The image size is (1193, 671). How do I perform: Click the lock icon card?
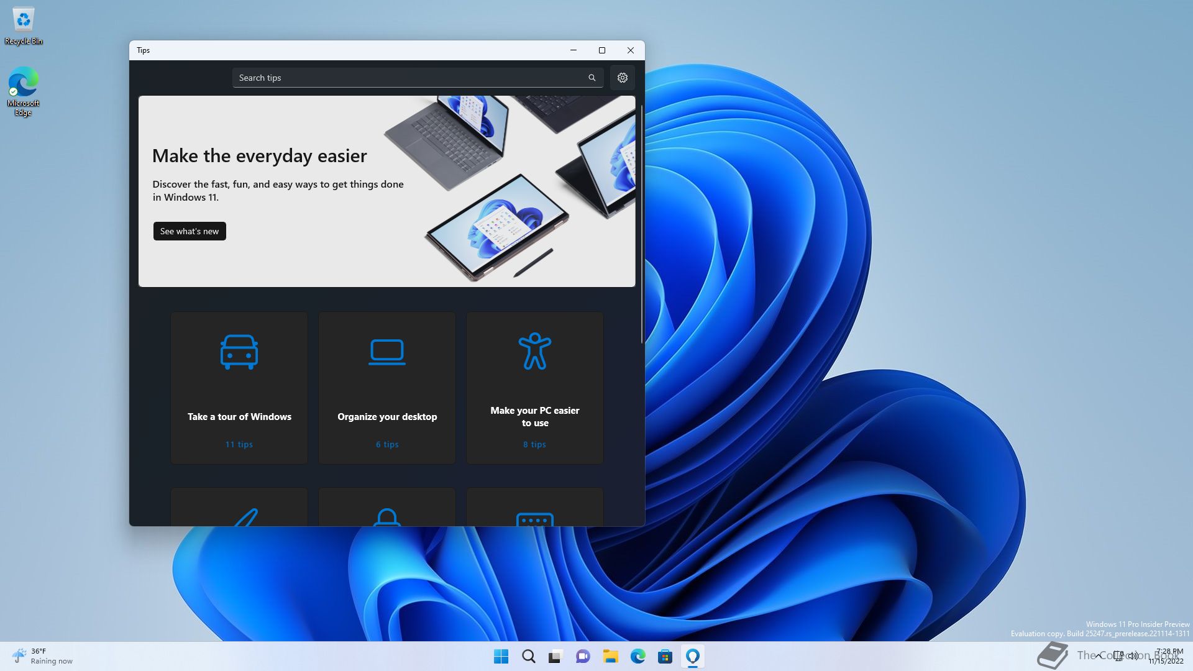[387, 507]
